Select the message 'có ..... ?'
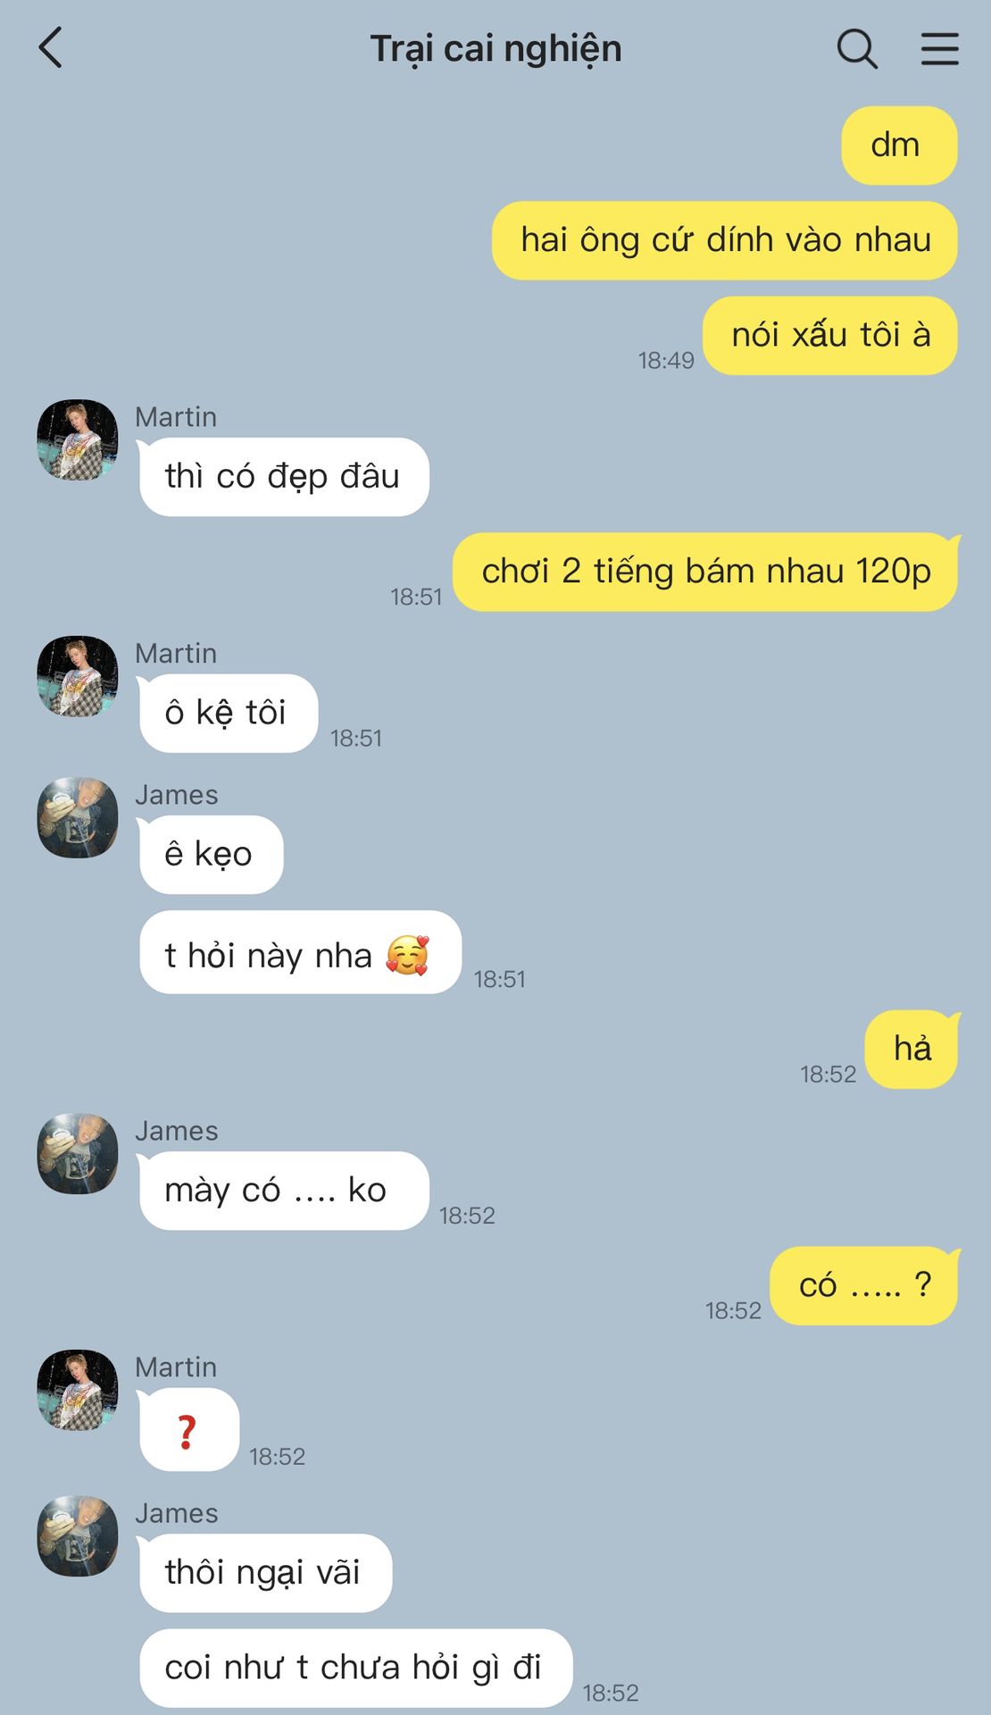This screenshot has width=991, height=1715. click(x=864, y=1285)
